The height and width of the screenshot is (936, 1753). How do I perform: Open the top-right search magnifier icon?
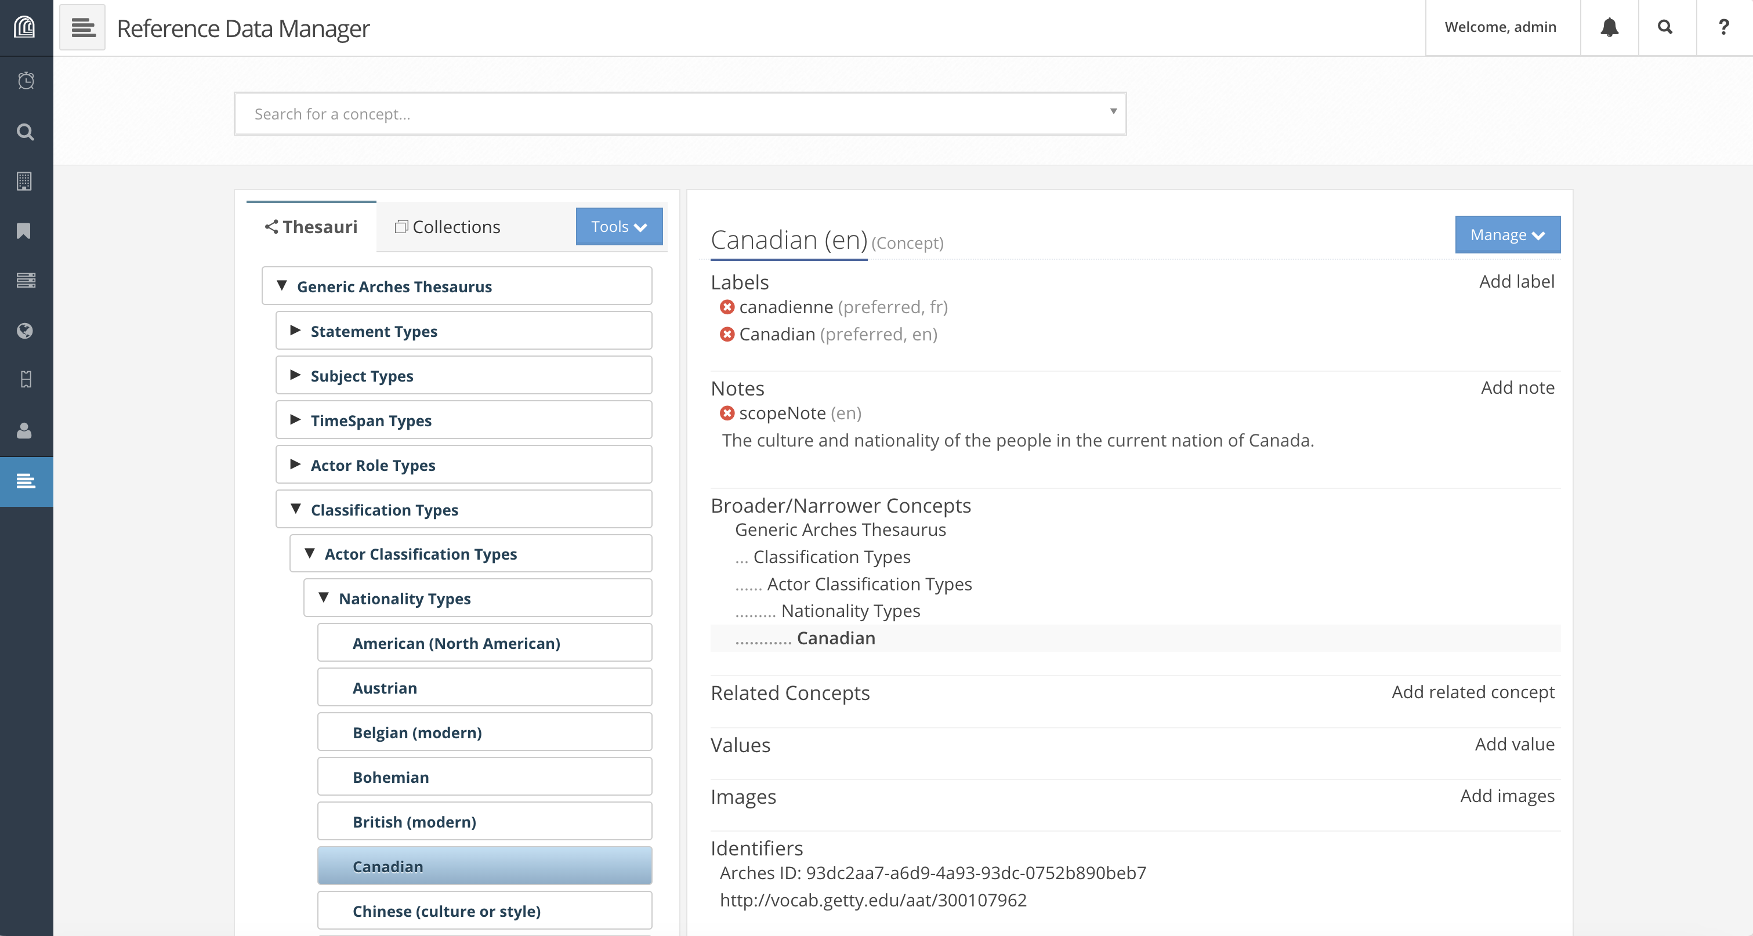(1664, 27)
